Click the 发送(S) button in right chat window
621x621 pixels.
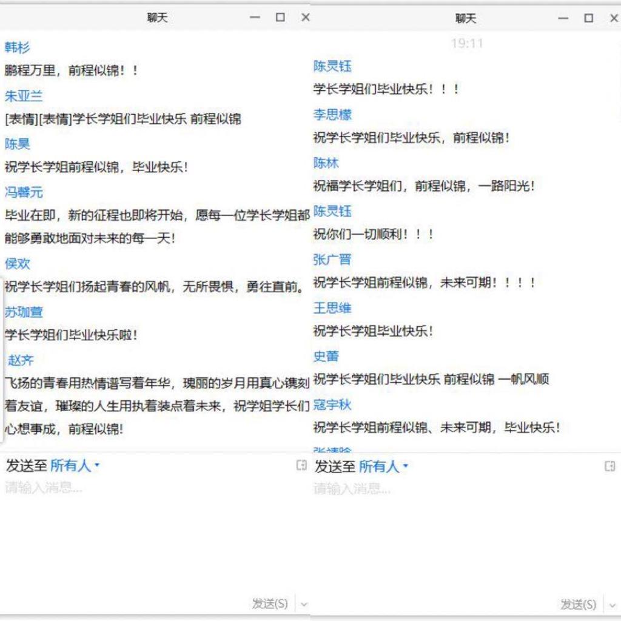pyautogui.click(x=578, y=605)
